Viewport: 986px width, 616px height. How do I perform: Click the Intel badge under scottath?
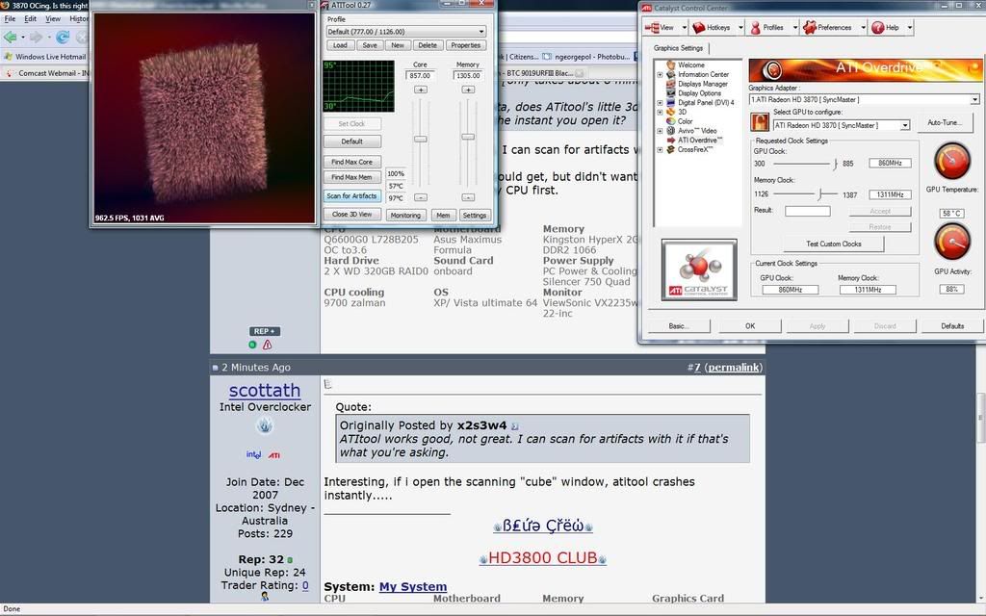click(x=253, y=454)
